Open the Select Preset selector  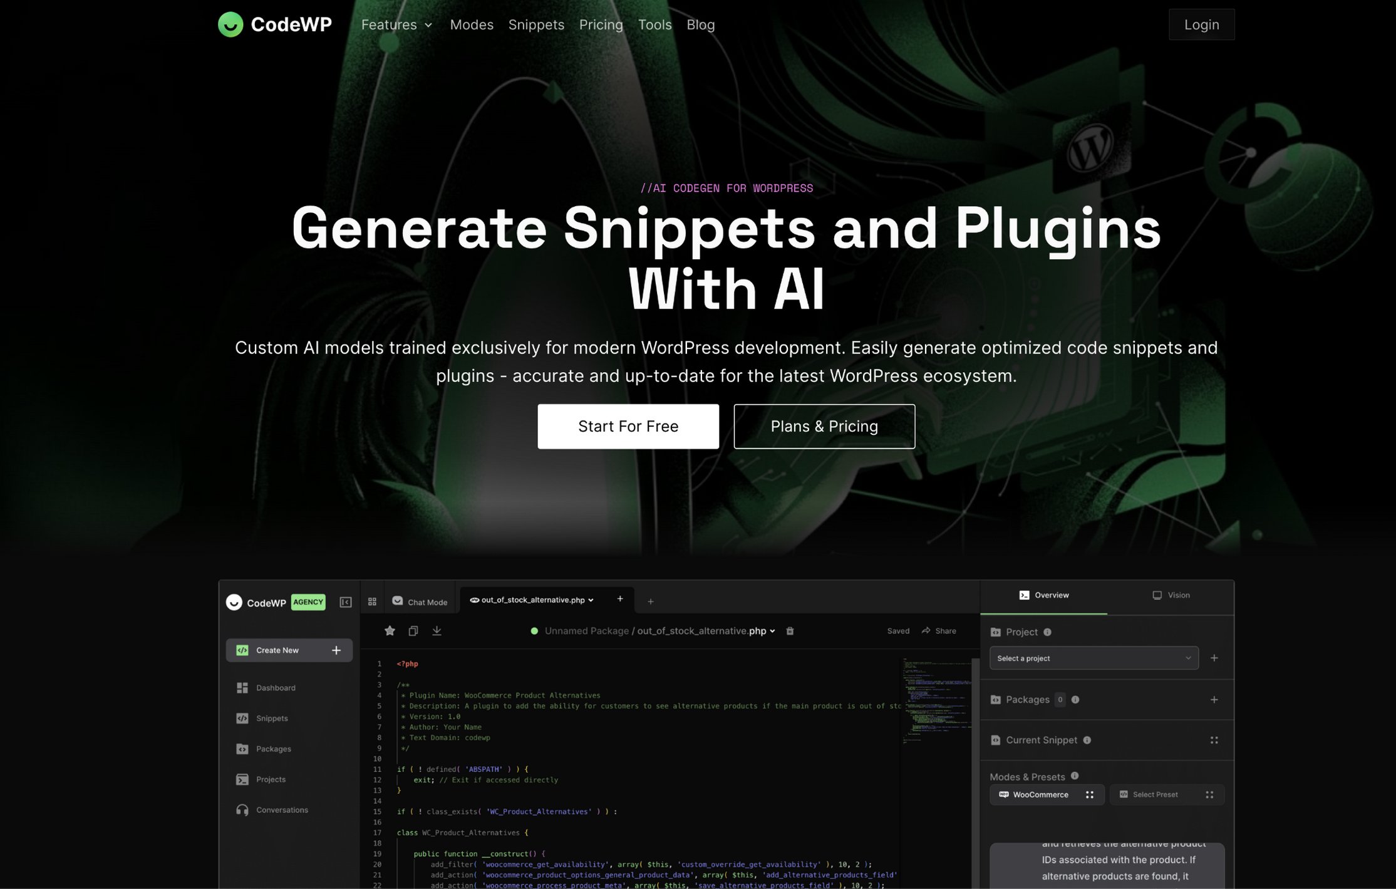click(x=1166, y=794)
